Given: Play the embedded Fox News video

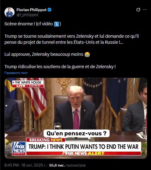Looking at the screenshot, I should tap(76, 118).
